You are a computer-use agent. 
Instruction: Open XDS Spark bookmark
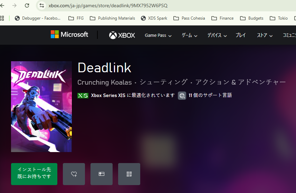click(x=154, y=18)
